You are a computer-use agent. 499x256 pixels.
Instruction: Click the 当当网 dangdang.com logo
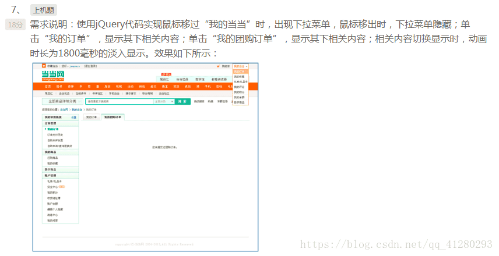[53, 76]
